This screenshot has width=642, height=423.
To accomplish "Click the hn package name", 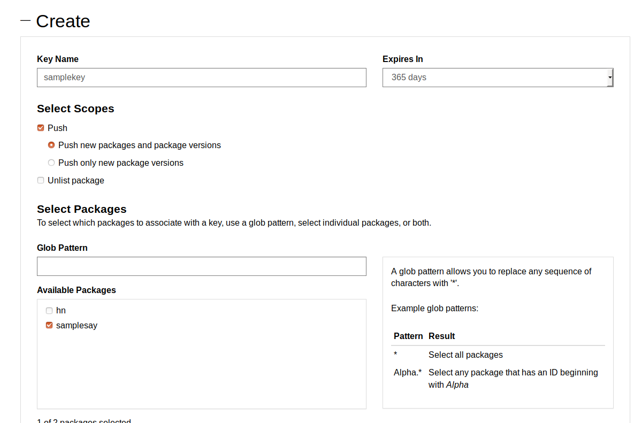I will (x=61, y=310).
